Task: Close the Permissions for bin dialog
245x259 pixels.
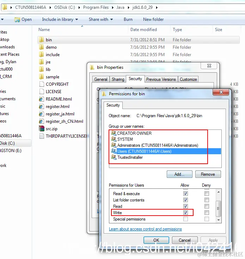Action: [x=221, y=92]
